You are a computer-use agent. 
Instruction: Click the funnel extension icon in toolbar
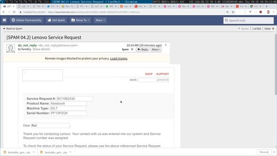[x=250, y=12]
